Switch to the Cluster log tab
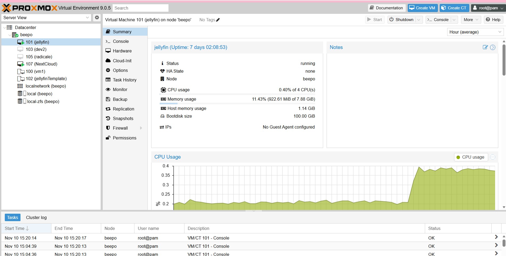Screen dimensions: 506x256 (x=36, y=217)
